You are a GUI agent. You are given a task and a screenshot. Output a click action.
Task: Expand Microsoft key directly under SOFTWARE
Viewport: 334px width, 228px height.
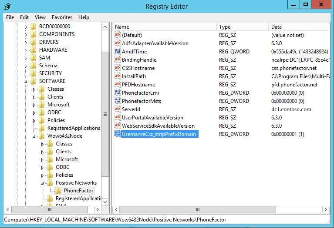coord(34,105)
